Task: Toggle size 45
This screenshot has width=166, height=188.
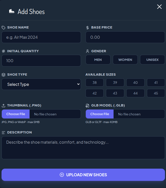Action: pos(156,93)
